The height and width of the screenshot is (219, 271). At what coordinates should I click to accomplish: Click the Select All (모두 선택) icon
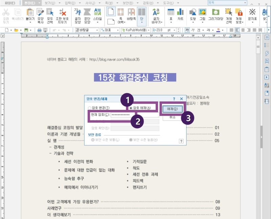pyautogui.click(x=50, y=13)
